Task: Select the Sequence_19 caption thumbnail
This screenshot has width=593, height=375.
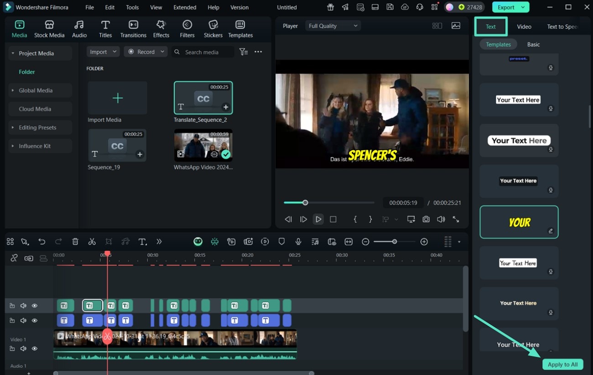Action: 117,145
